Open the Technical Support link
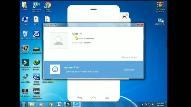Image resolution: width=191 pixels, height=107 pixels. pyautogui.click(x=130, y=57)
